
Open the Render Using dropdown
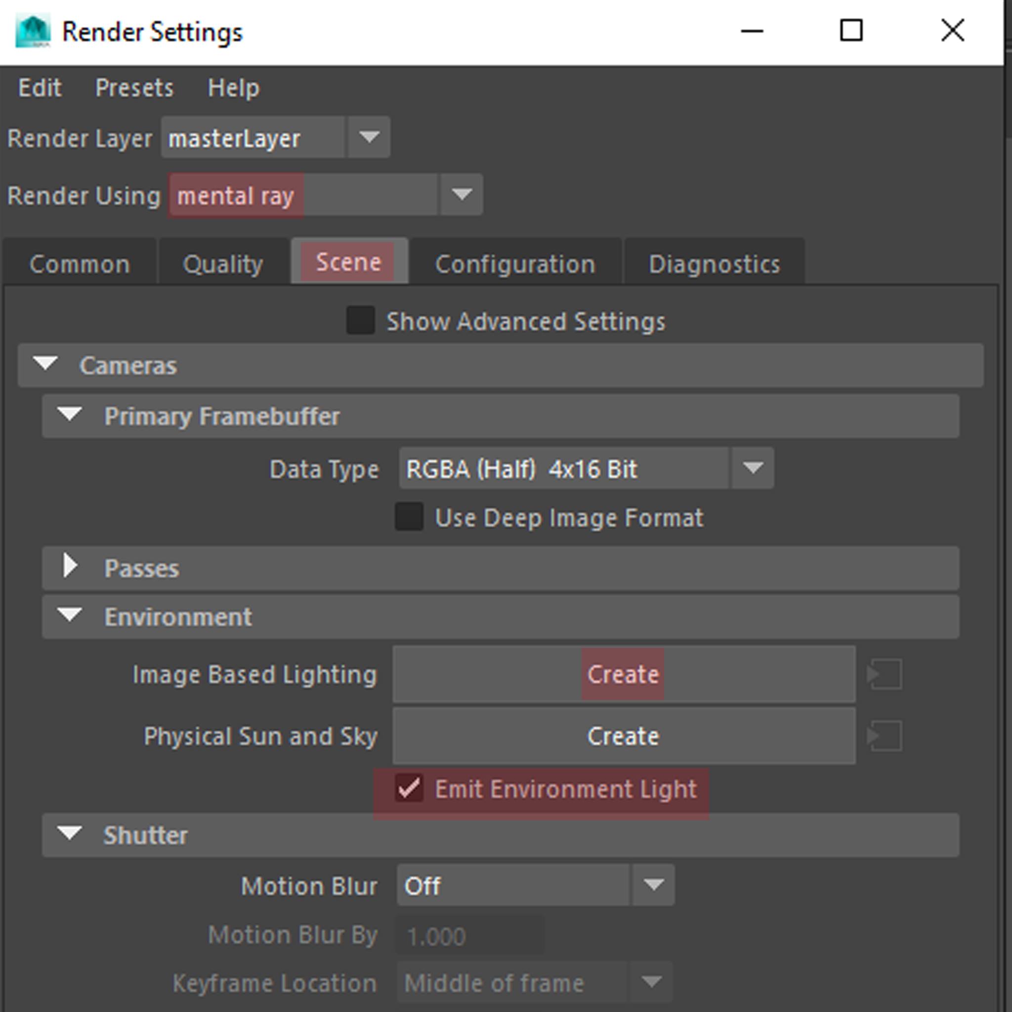point(461,195)
